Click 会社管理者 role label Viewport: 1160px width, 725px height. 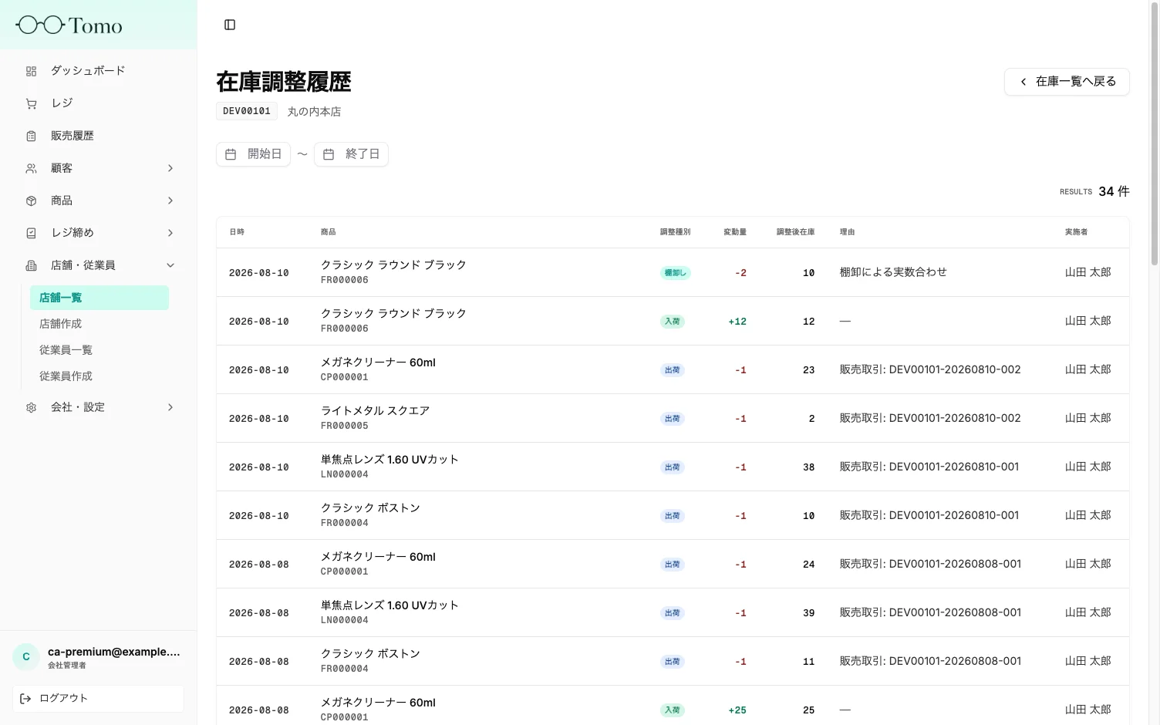click(67, 666)
